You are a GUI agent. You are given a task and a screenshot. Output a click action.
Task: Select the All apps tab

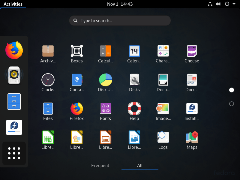[140, 166]
